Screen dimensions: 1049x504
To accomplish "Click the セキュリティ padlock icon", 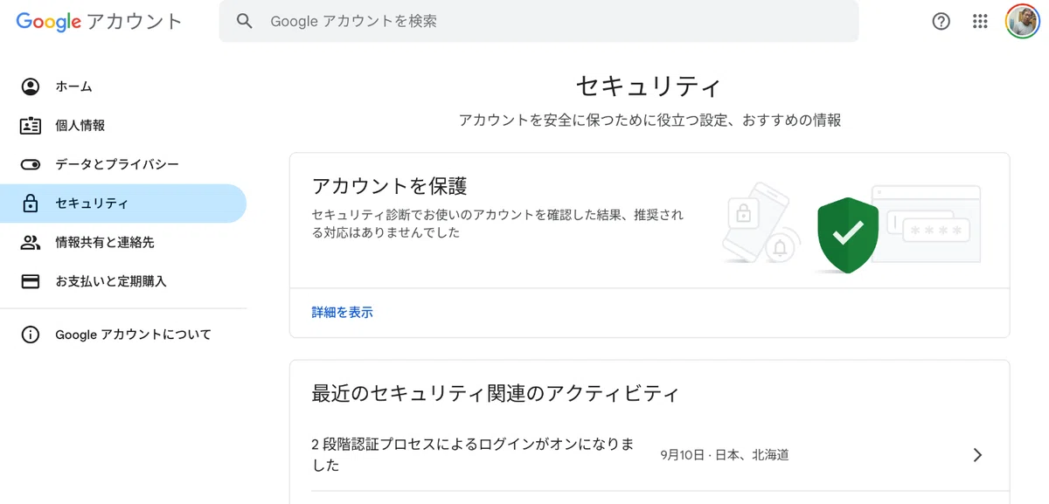I will (x=31, y=204).
